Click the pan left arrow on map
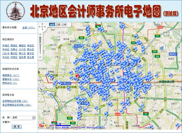Image resolution: width=182 pixels, height=133 pixels. tap(40, 27)
